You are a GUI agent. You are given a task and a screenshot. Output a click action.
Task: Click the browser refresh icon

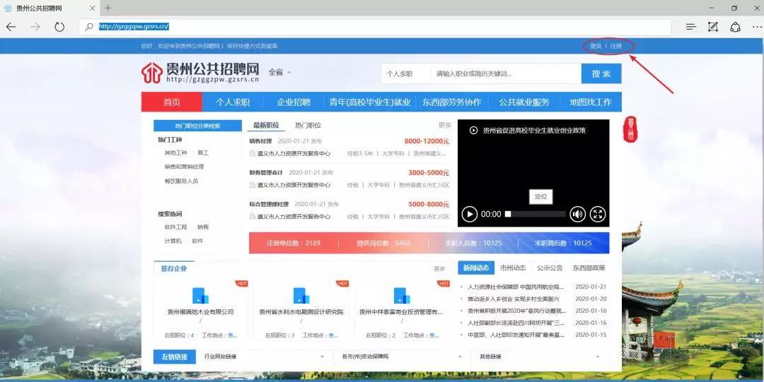[59, 27]
